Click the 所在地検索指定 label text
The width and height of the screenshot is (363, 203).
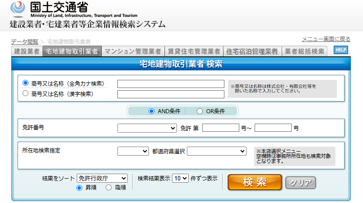point(41,151)
